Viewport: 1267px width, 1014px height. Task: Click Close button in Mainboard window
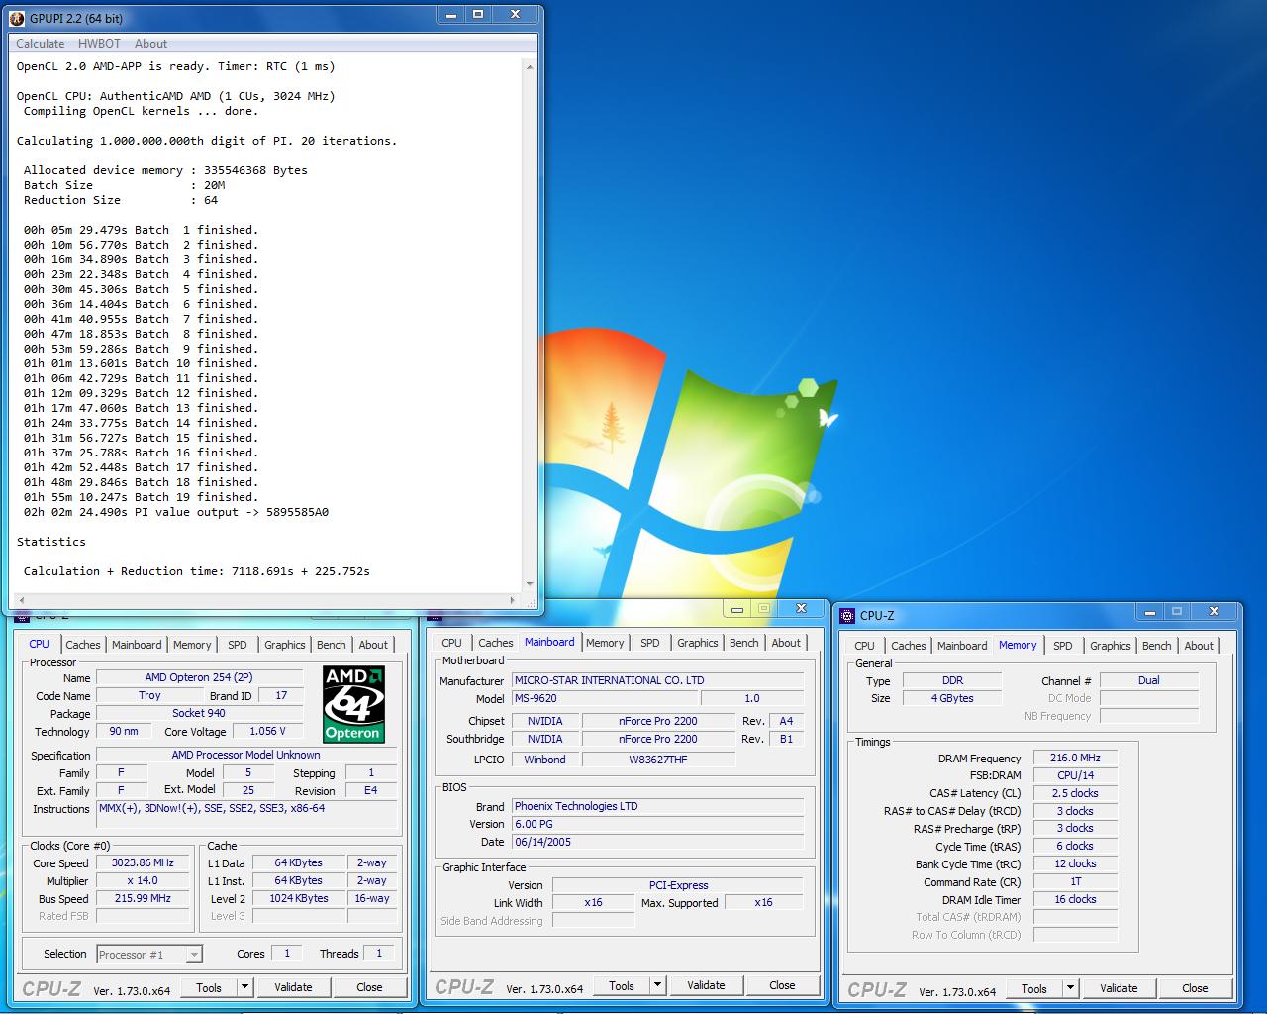pyautogui.click(x=782, y=985)
